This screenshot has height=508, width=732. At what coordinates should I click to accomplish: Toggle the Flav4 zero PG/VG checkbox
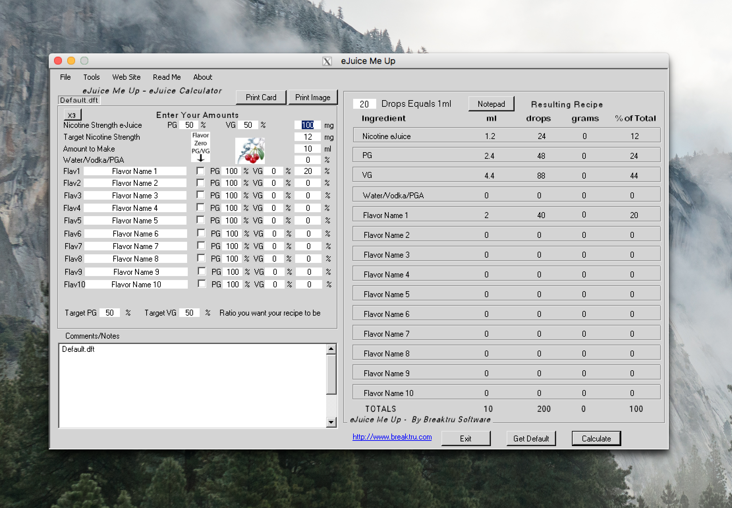point(200,207)
